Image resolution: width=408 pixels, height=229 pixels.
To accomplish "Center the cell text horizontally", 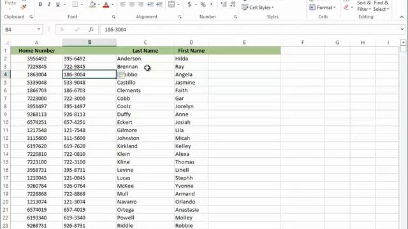I will coord(132,4).
